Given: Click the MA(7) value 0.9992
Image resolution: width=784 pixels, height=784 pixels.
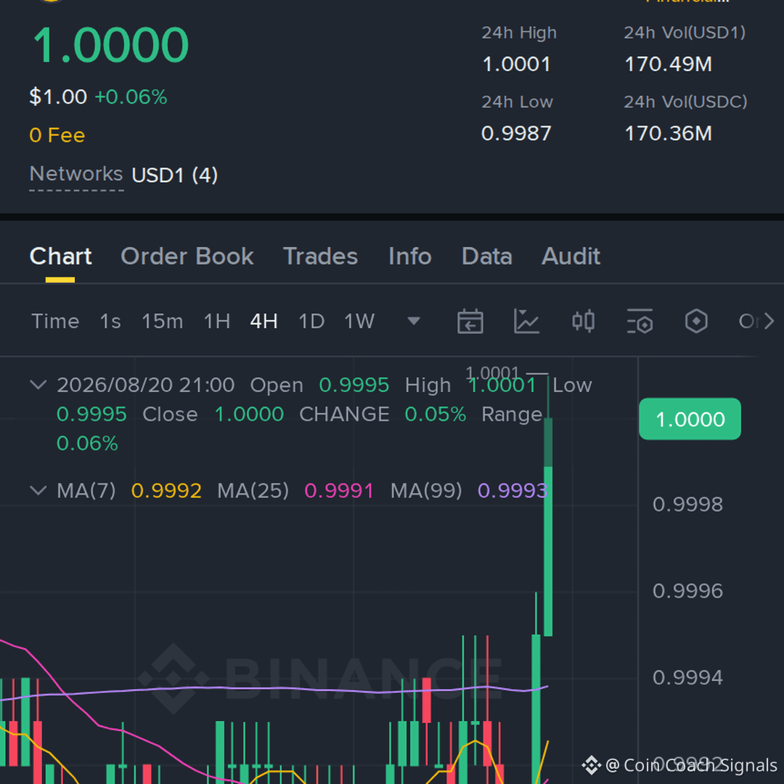Looking at the screenshot, I should coord(166,491).
